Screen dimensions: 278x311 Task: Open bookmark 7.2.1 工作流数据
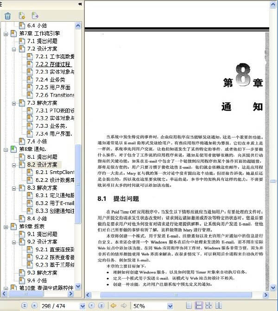pyautogui.click(x=55, y=56)
